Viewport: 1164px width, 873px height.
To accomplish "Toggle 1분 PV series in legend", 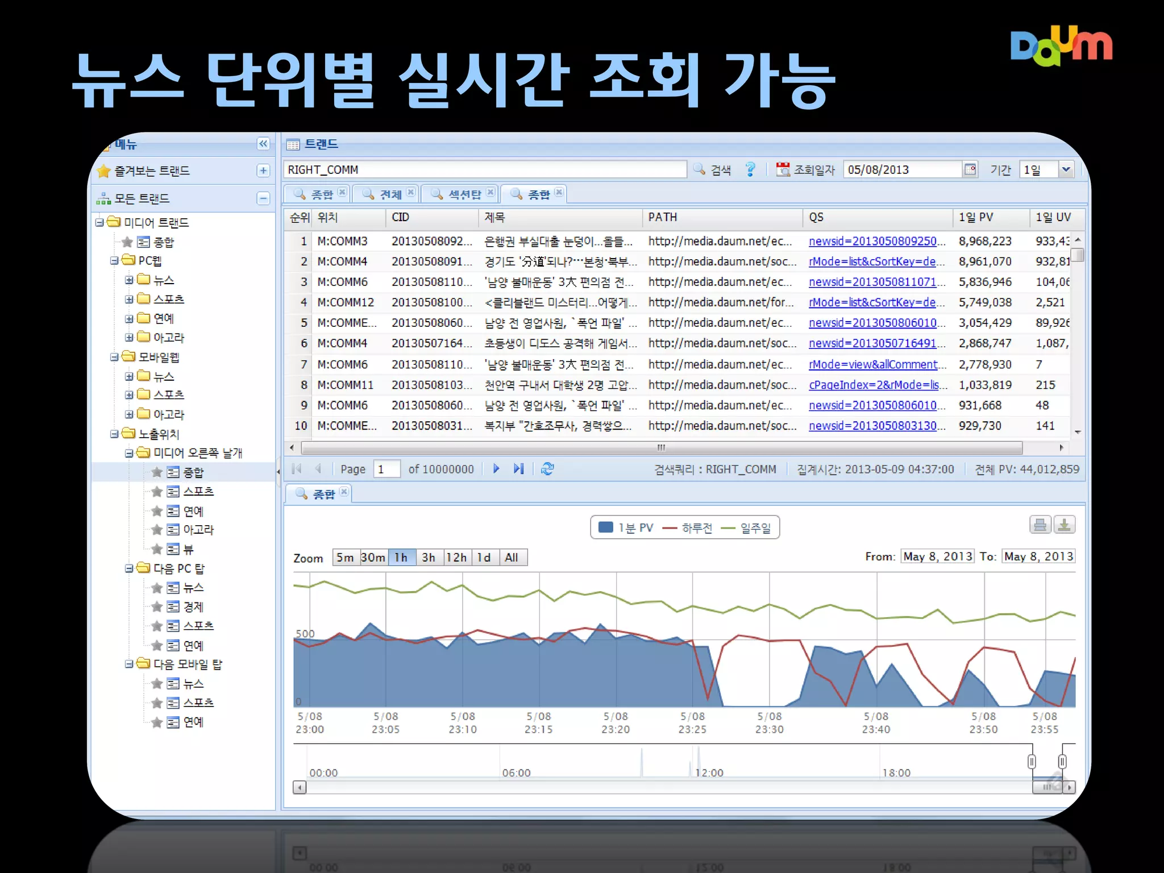I will pyautogui.click(x=626, y=527).
